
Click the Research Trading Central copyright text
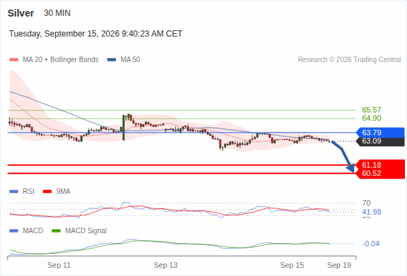point(349,60)
